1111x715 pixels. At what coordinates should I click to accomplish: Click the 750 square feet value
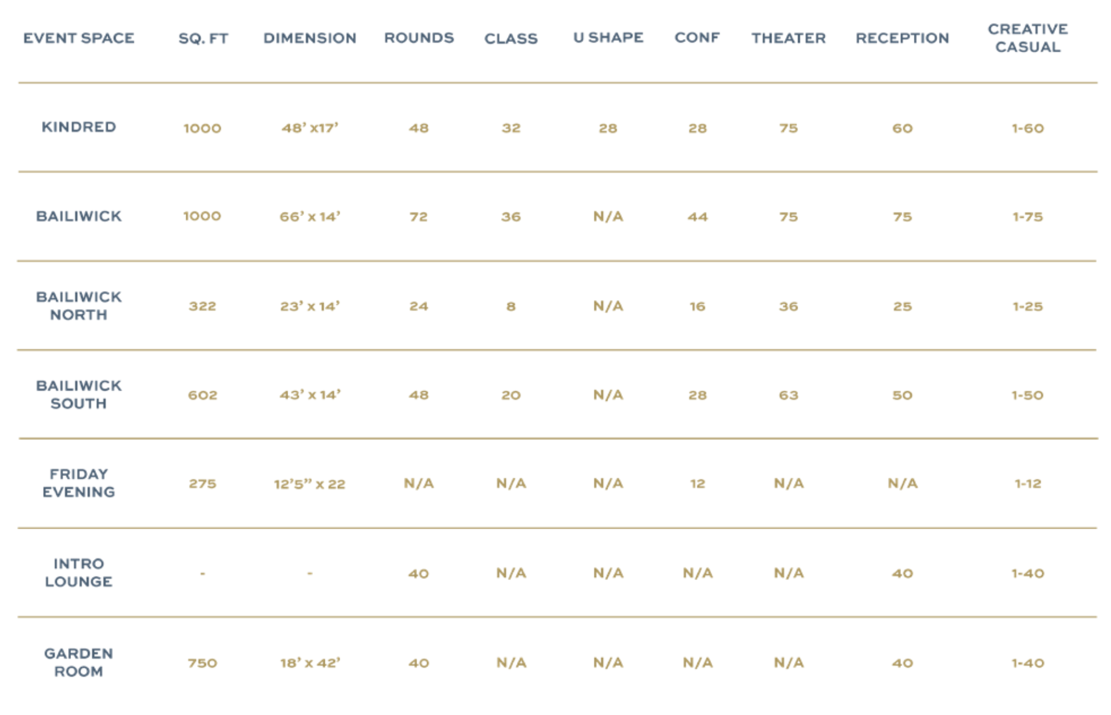click(x=202, y=664)
